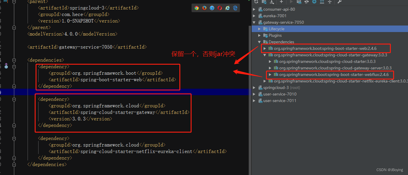
Task: Click spring-cloud-starter-netflix-eureka-client artifactId line
Action: point(138,151)
